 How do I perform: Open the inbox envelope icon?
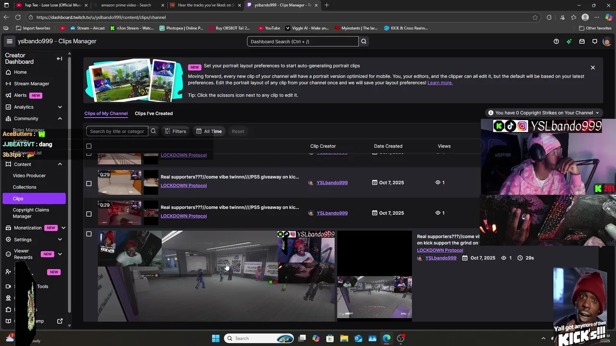[x=582, y=41]
